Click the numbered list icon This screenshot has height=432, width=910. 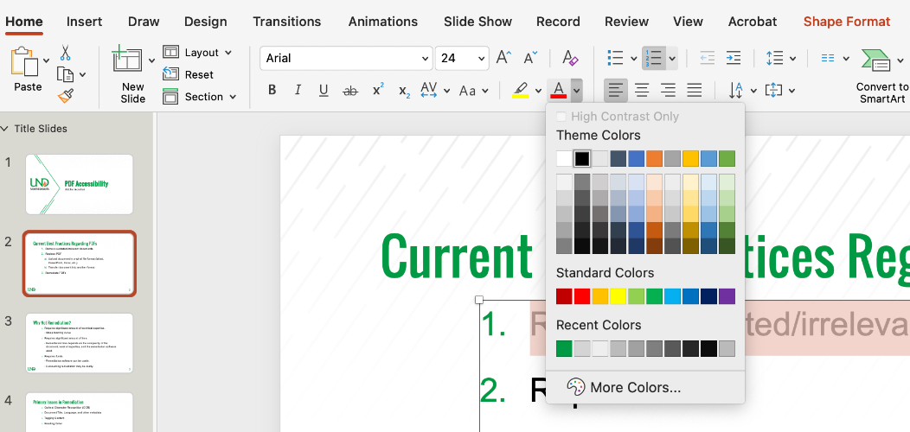[654, 58]
